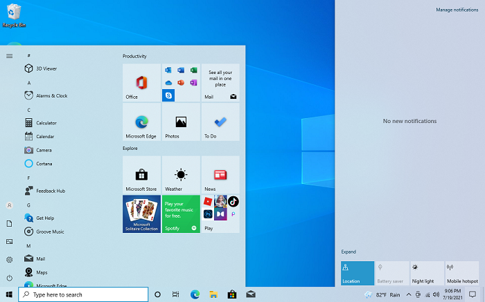
Task: Show hidden system tray icons chevron
Action: pyautogui.click(x=409, y=295)
